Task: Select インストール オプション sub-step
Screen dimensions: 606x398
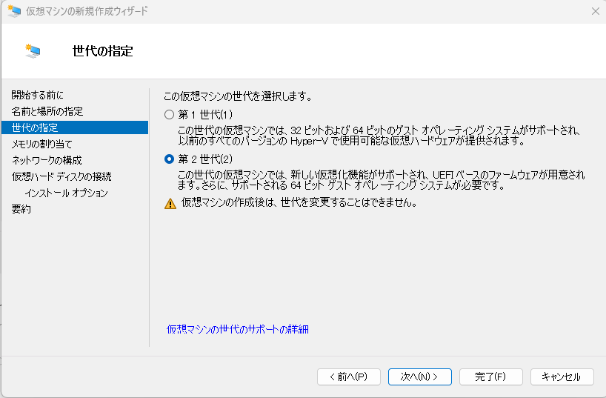Action: click(66, 193)
